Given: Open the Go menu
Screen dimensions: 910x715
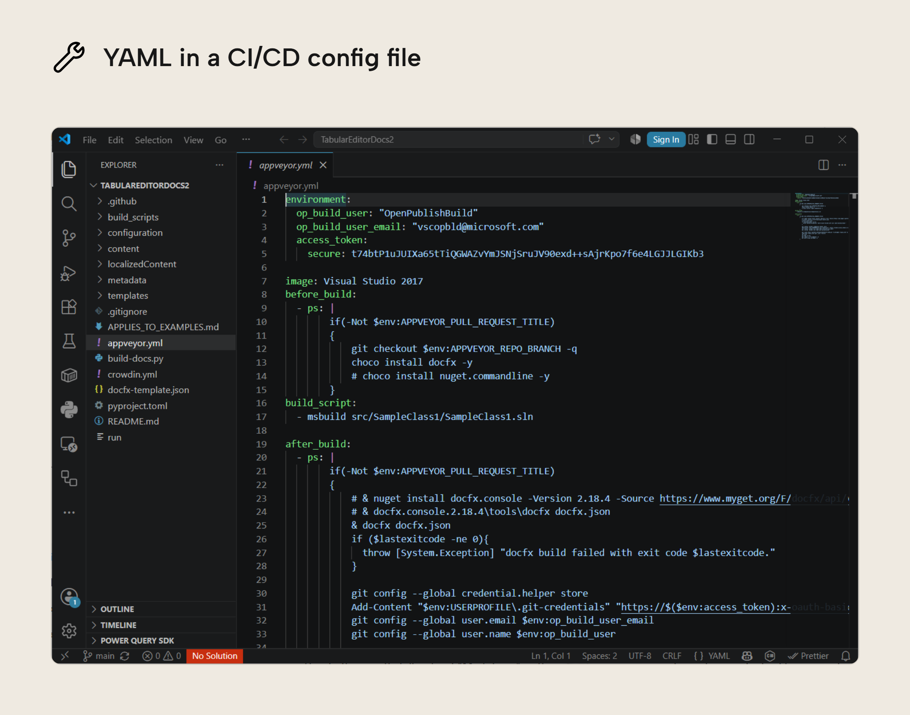Looking at the screenshot, I should pyautogui.click(x=221, y=140).
